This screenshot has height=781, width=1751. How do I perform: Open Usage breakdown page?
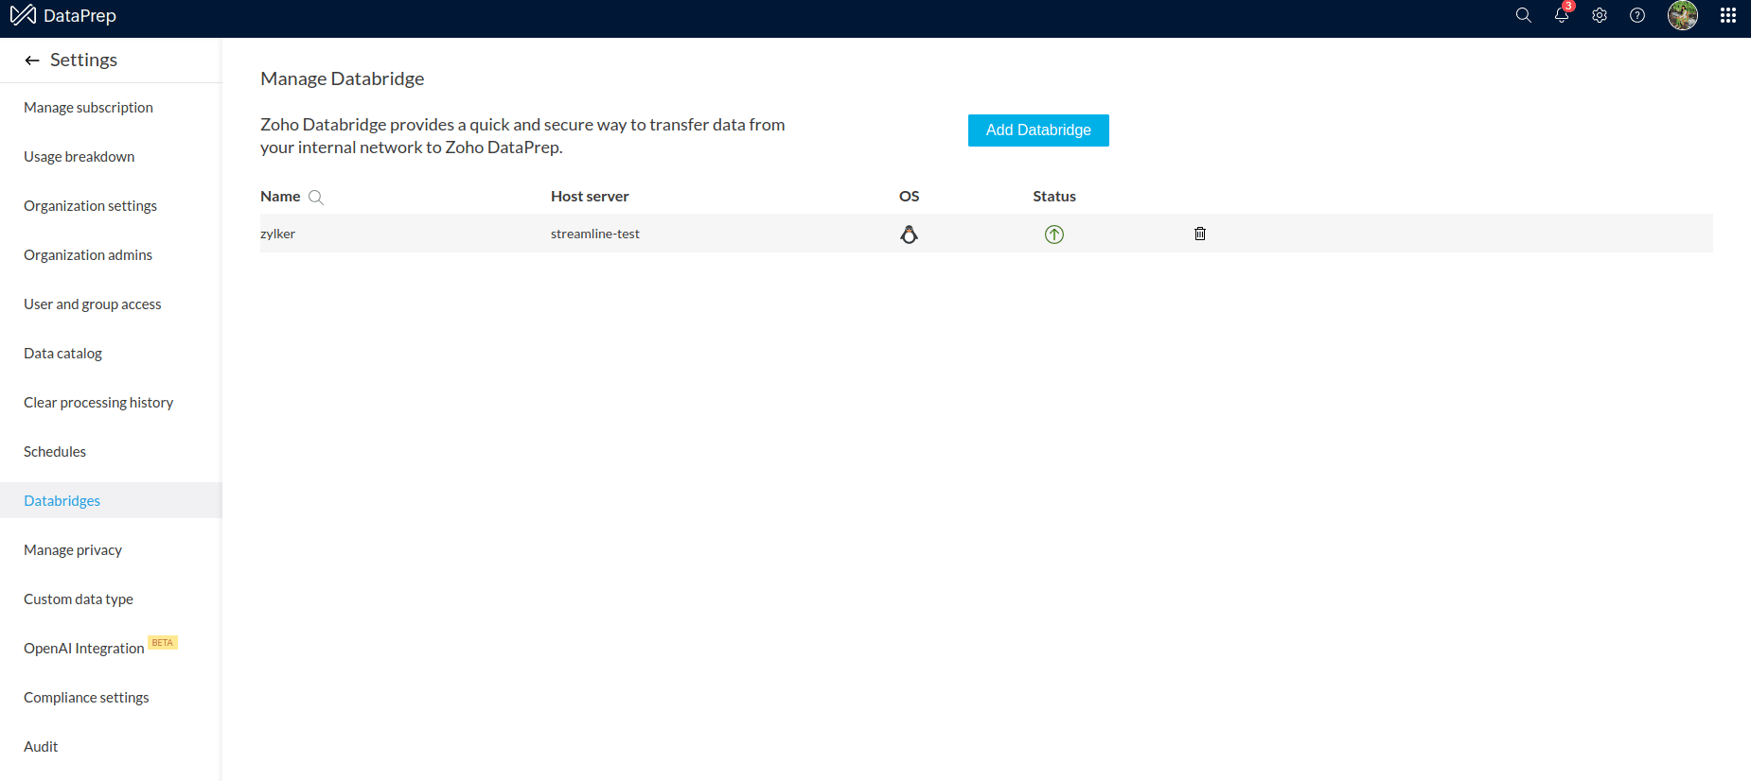coord(79,157)
